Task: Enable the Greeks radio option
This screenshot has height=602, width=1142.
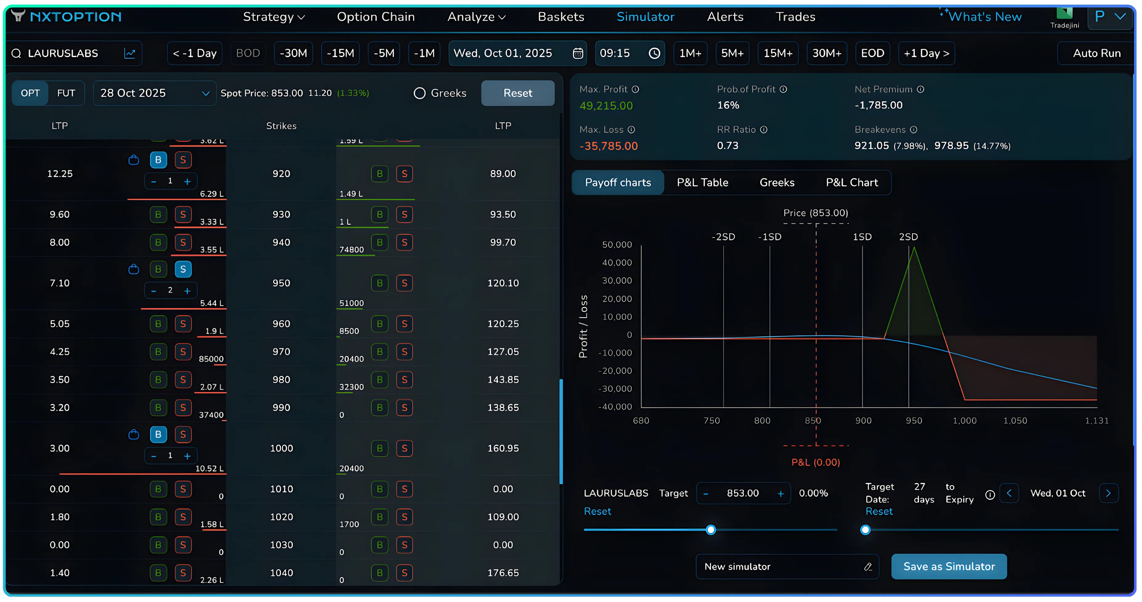Action: pos(419,93)
